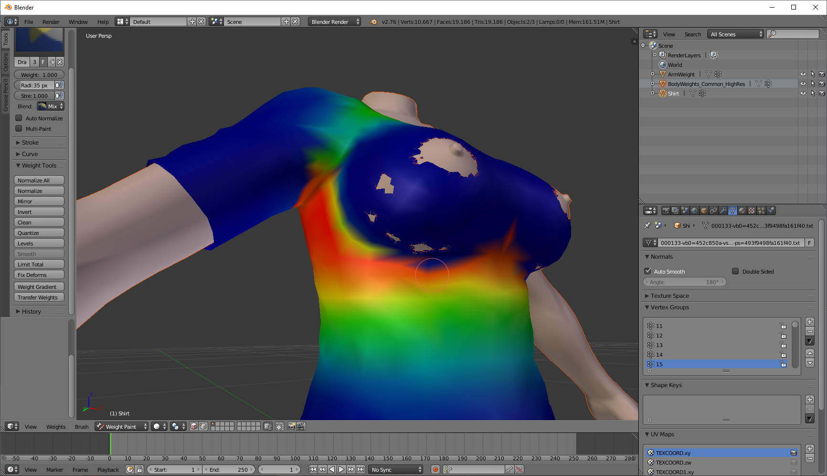The height and width of the screenshot is (476, 827).
Task: Open the Object properties cube tab
Action: click(704, 211)
